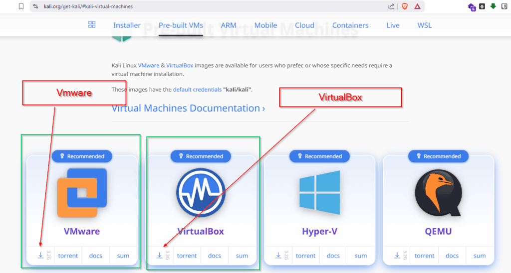The height and width of the screenshot is (273, 511).
Task: Click the bookmark icon beside address bar
Action: [x=21, y=6]
